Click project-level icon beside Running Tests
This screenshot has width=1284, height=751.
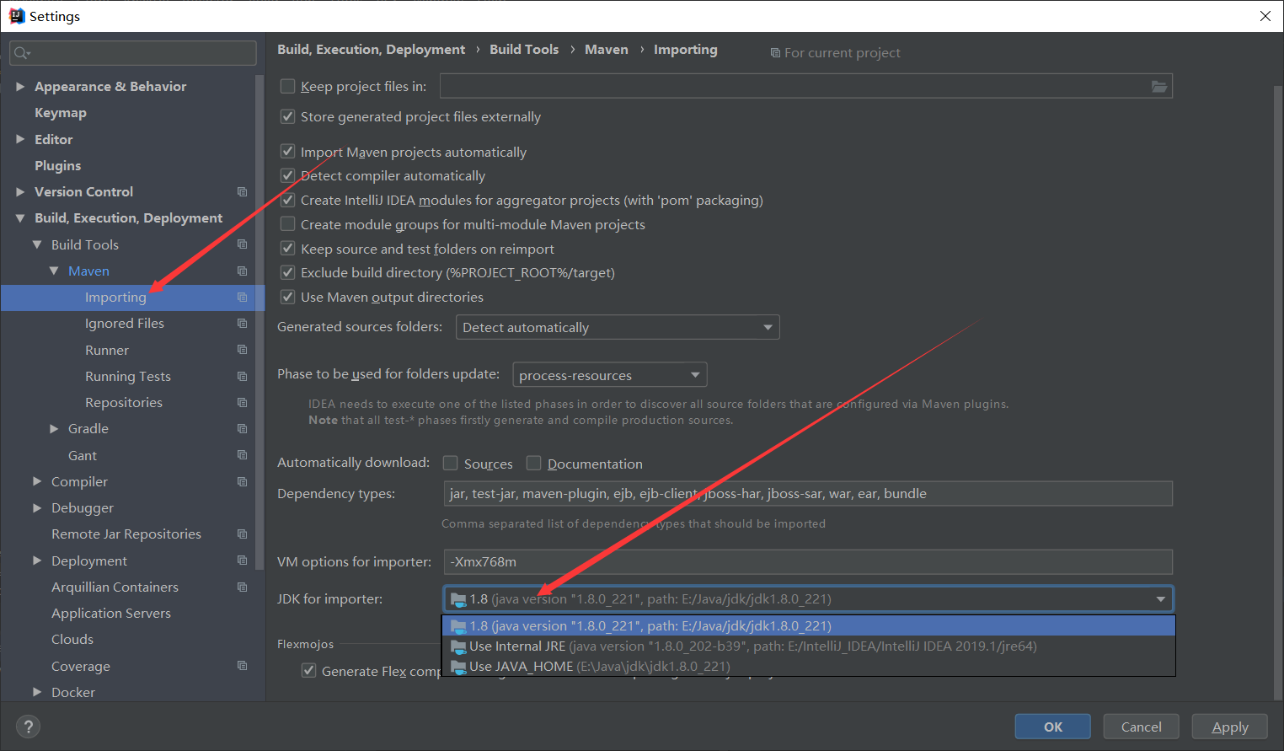(242, 377)
